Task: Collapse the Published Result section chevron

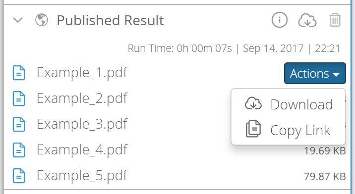Action: coord(18,20)
